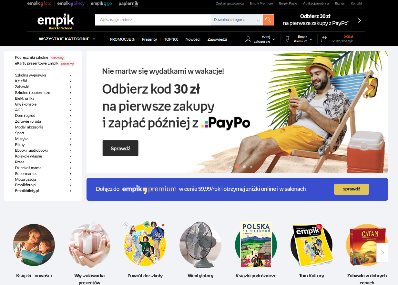
Task: Show next category circles with carousel arrow
Action: [x=383, y=253]
